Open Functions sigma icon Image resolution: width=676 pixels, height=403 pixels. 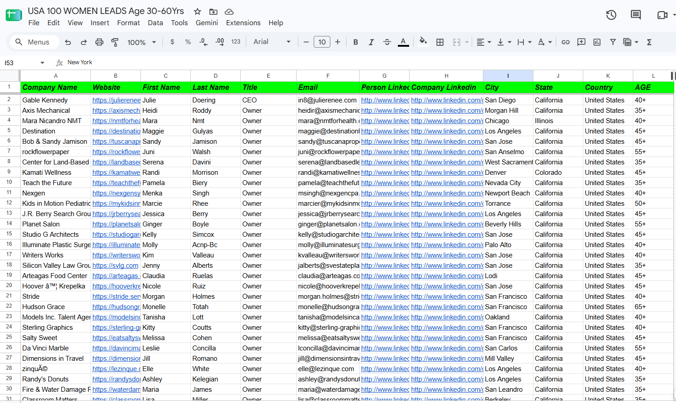pyautogui.click(x=649, y=42)
